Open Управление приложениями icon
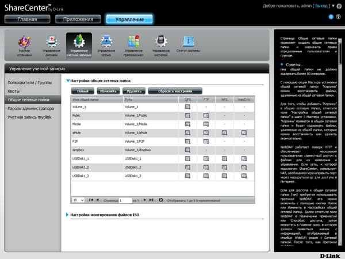This screenshot has height=259, width=345. pos(133,46)
